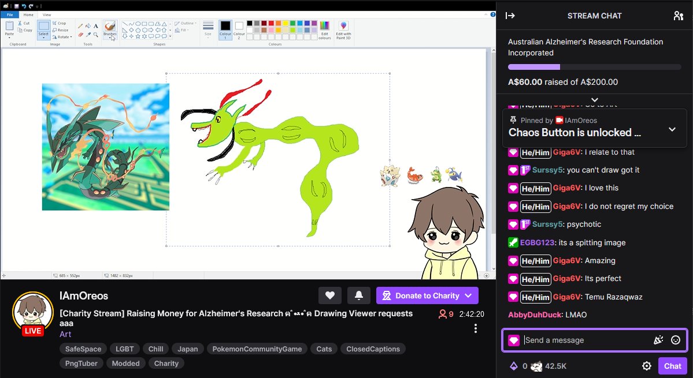Customize Quick Access Toolbar arrow in Paint
This screenshot has width=693, height=378.
36,6
